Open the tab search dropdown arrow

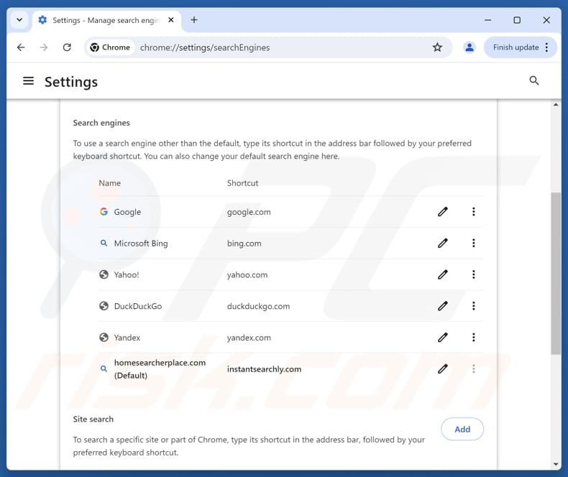(x=19, y=20)
